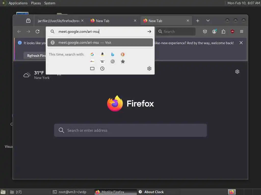Search with DuckDuckGo this time

pos(123,54)
